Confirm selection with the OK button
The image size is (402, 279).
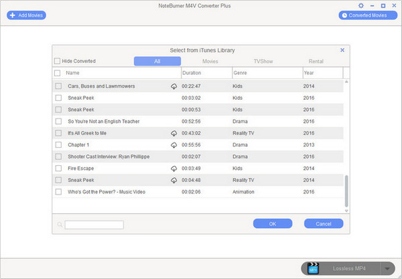coord(273,223)
